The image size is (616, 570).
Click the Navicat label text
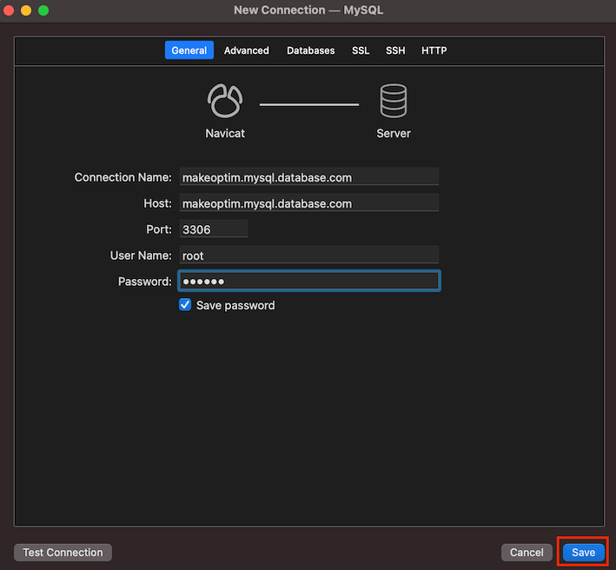pos(225,134)
